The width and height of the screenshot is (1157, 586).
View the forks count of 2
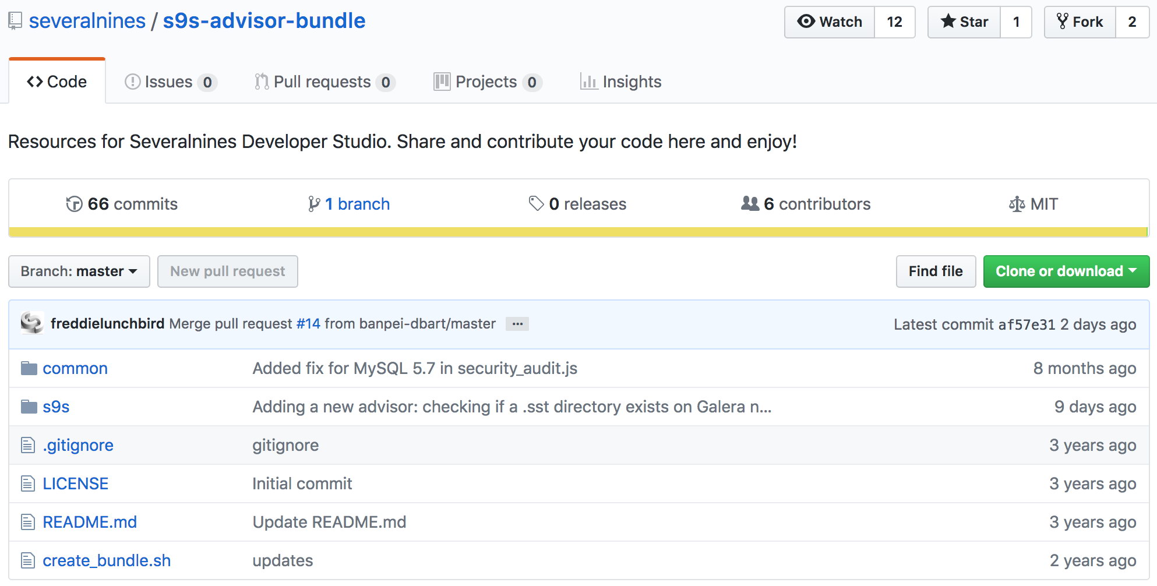(x=1132, y=22)
